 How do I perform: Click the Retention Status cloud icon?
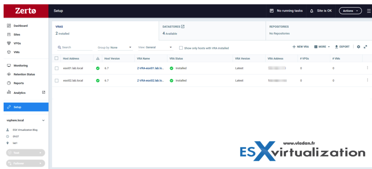(9, 74)
